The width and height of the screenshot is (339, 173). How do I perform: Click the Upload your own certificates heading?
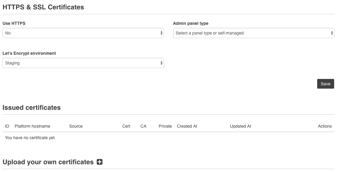click(x=48, y=162)
